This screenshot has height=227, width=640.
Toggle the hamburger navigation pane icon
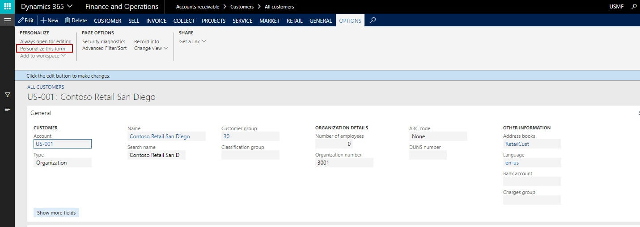click(x=7, y=21)
